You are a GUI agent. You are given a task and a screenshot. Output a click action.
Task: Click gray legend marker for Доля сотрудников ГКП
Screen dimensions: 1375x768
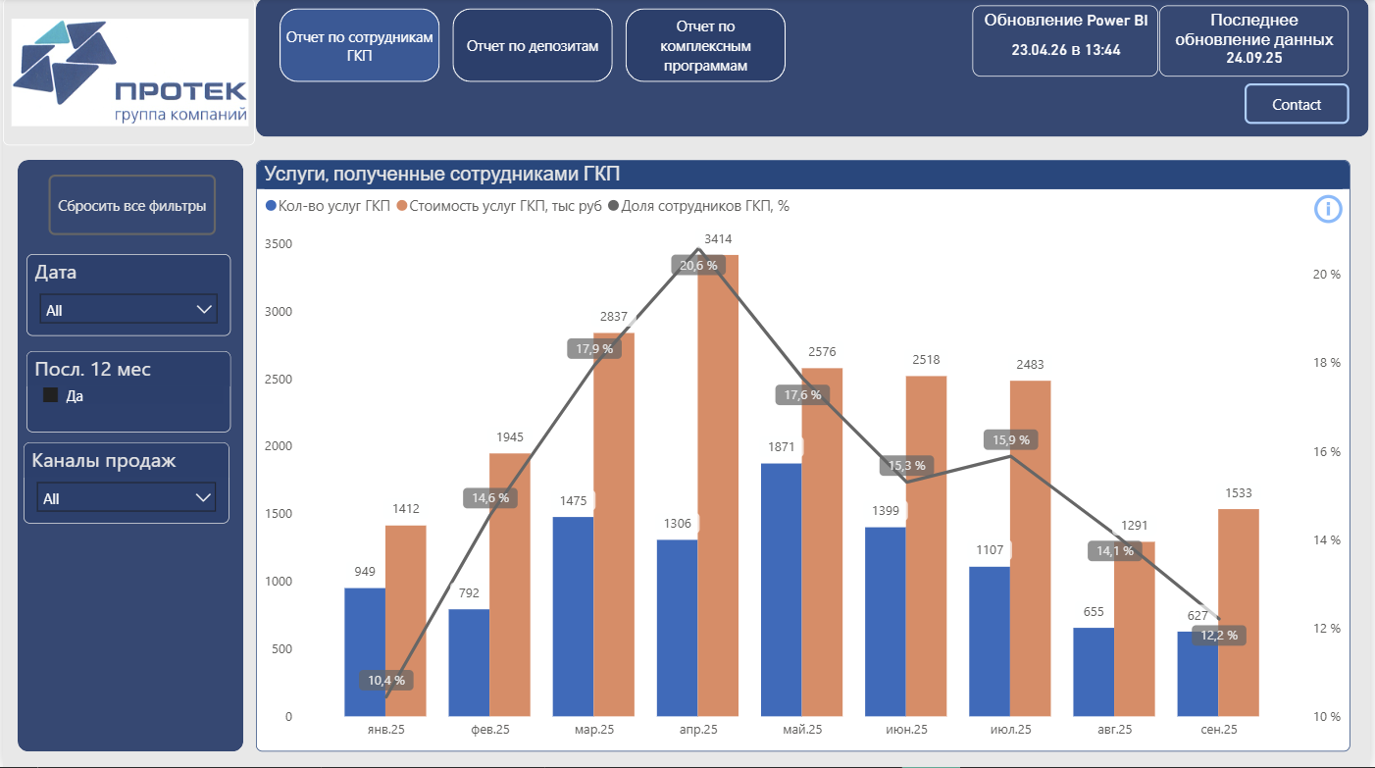click(x=615, y=206)
